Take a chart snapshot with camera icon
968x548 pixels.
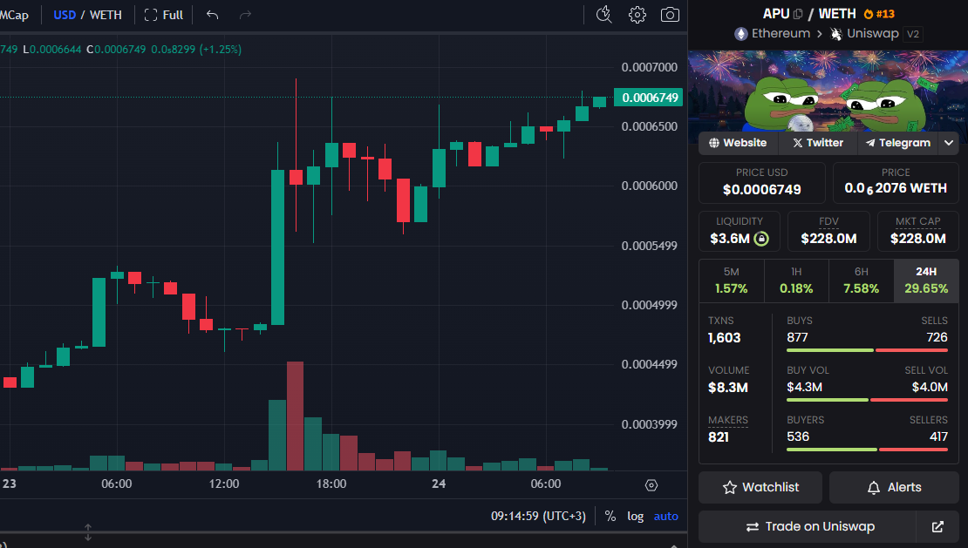click(670, 15)
